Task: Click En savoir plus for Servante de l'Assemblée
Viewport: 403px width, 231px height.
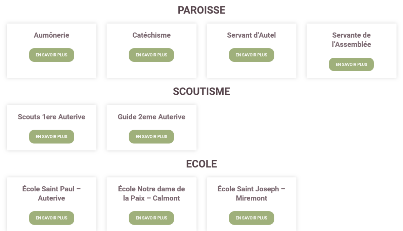Action: tap(351, 64)
